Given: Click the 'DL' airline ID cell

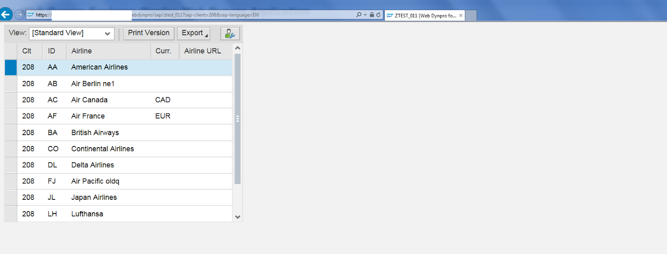Looking at the screenshot, I should tap(55, 165).
